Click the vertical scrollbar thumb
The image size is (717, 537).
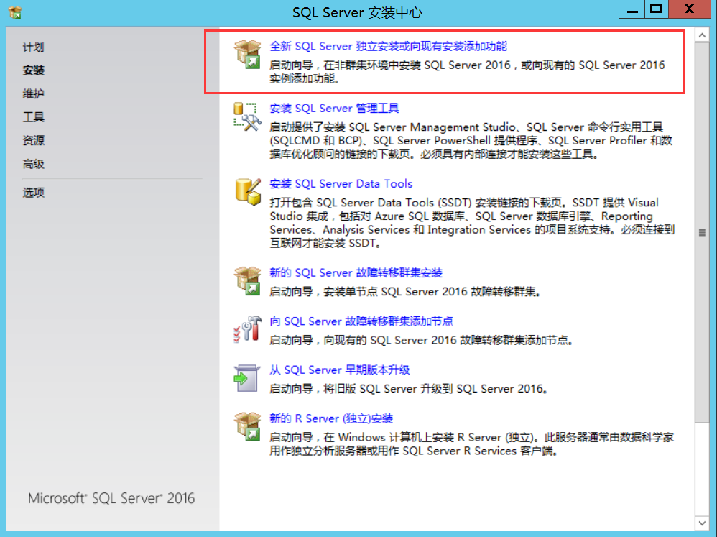(x=702, y=232)
